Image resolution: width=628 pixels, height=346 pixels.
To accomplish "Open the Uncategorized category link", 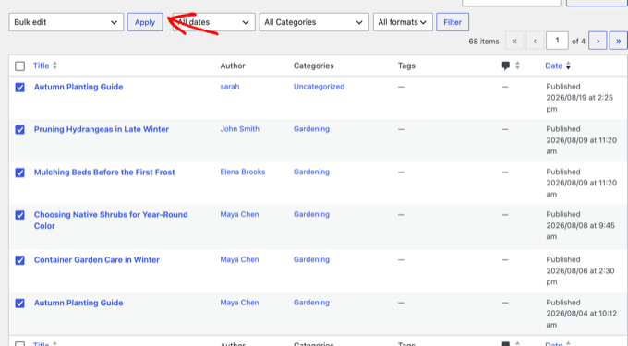I will [x=319, y=87].
